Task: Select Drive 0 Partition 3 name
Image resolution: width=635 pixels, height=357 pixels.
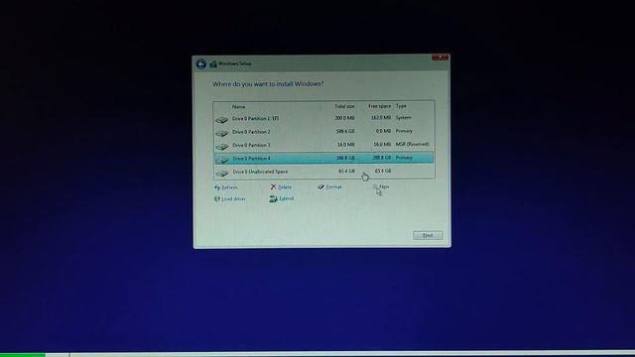Action: coord(251,146)
